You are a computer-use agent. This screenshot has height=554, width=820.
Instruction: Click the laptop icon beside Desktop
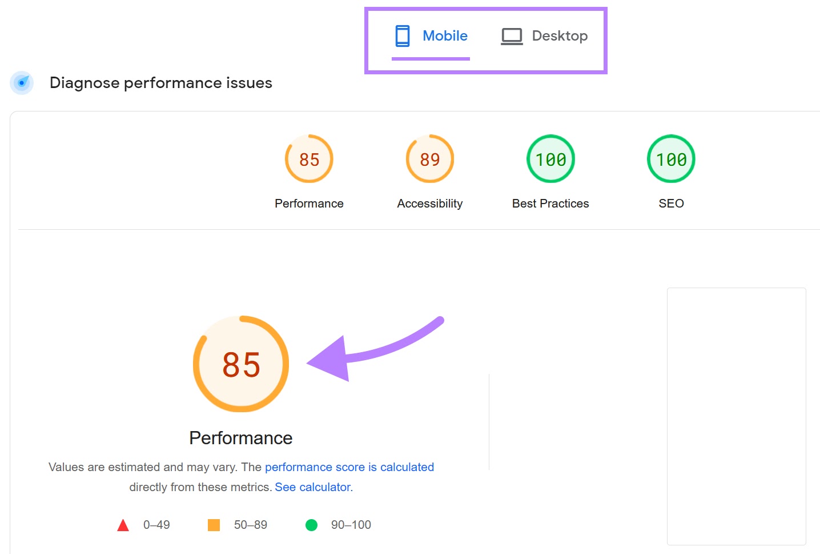[511, 35]
